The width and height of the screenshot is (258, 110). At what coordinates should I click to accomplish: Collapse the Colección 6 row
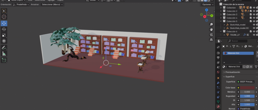coord(221,31)
